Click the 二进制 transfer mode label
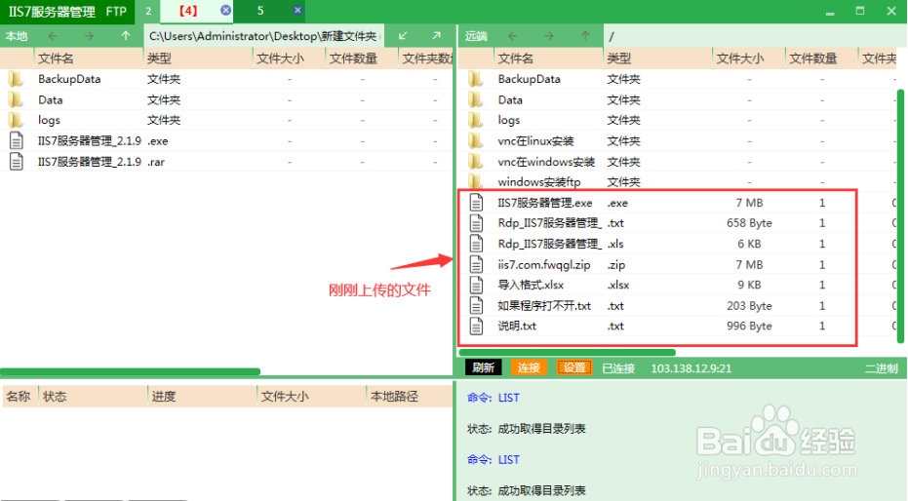The height and width of the screenshot is (501, 908). [882, 368]
